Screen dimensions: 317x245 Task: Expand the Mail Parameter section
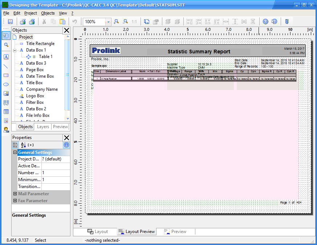(x=15, y=194)
